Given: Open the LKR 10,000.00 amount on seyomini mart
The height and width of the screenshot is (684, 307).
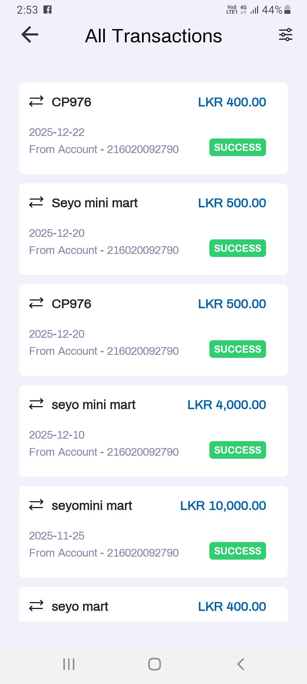Looking at the screenshot, I should click(223, 506).
